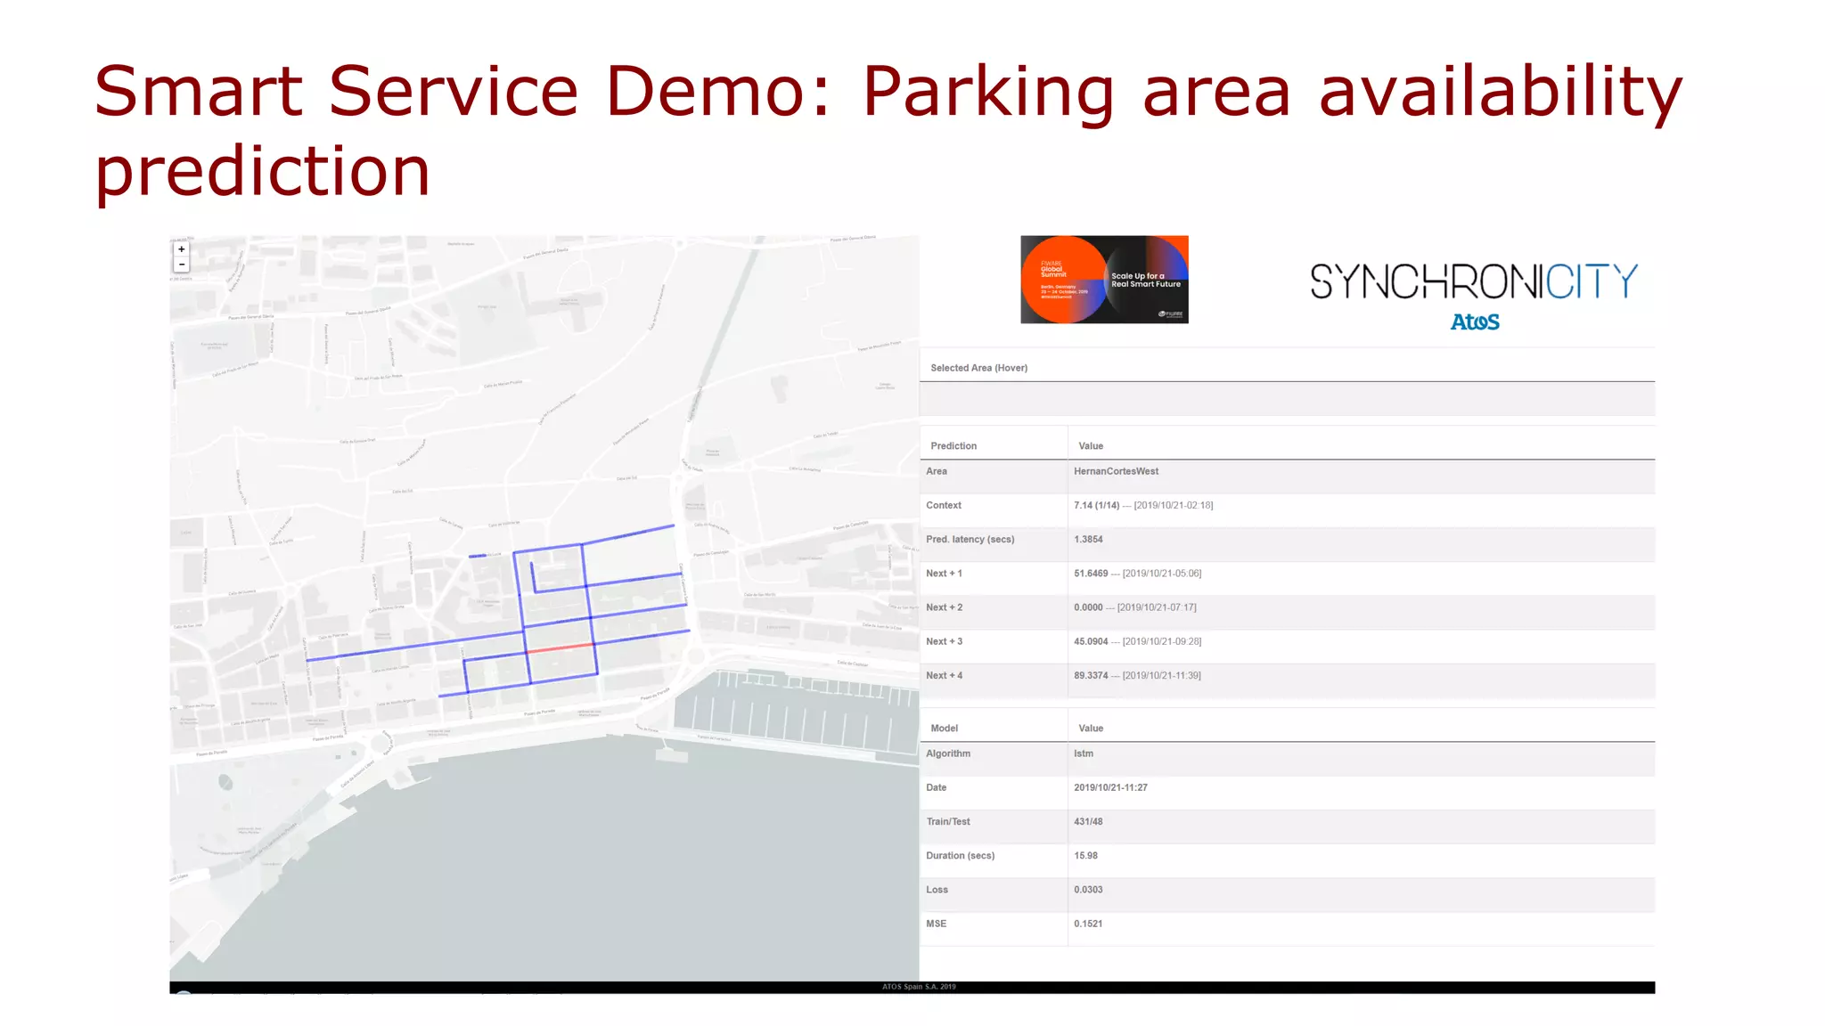Select the Algorithm value lstm
The image size is (1825, 1026).
pos(1084,753)
